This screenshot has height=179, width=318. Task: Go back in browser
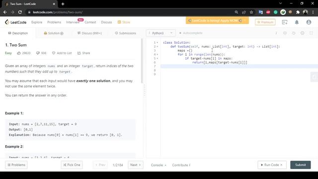5,12
